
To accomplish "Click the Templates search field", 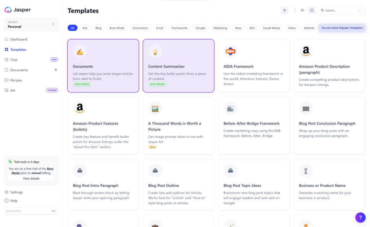I will pyautogui.click(x=341, y=10).
